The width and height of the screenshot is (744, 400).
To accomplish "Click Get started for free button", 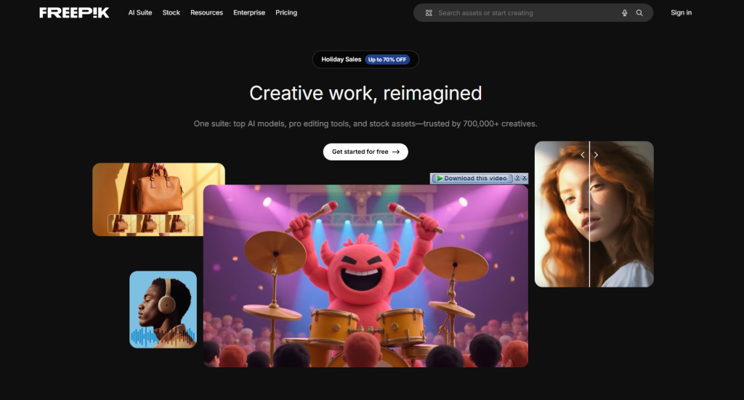I will click(365, 152).
